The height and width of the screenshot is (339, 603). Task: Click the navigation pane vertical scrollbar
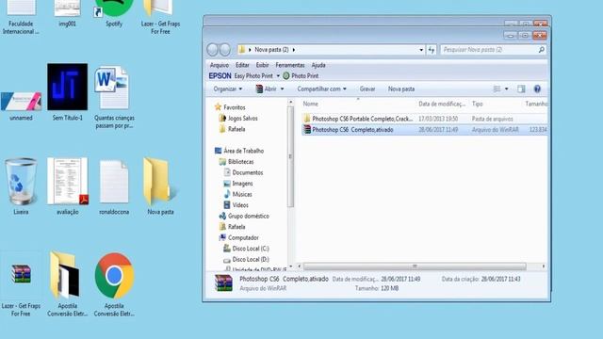pos(291,157)
